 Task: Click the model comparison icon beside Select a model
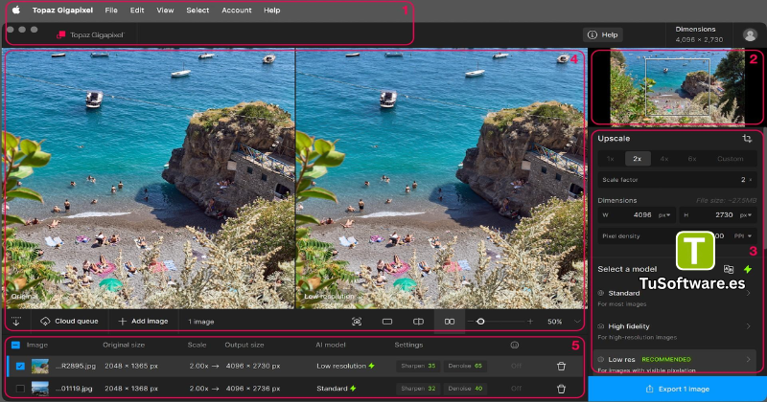[x=729, y=269]
